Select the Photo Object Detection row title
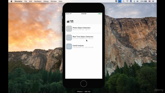 pos(81,28)
